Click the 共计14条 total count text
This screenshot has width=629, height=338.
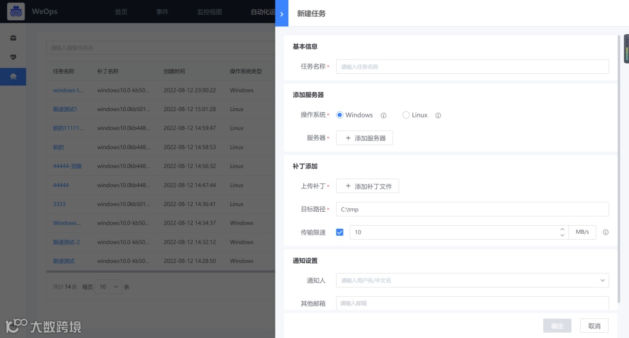click(65, 287)
